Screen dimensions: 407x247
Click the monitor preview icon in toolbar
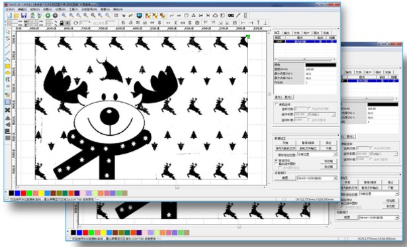click(140, 16)
